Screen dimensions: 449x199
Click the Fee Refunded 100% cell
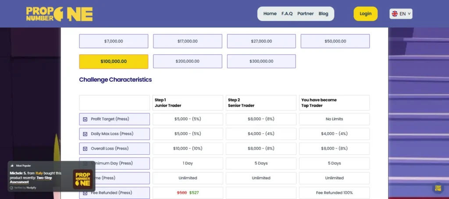334,193
